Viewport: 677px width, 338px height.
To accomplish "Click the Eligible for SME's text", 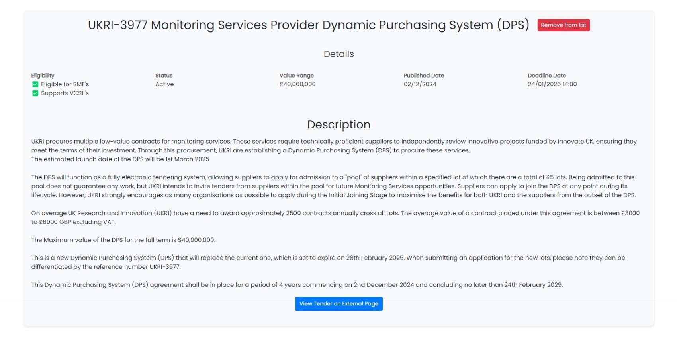I will [65, 84].
